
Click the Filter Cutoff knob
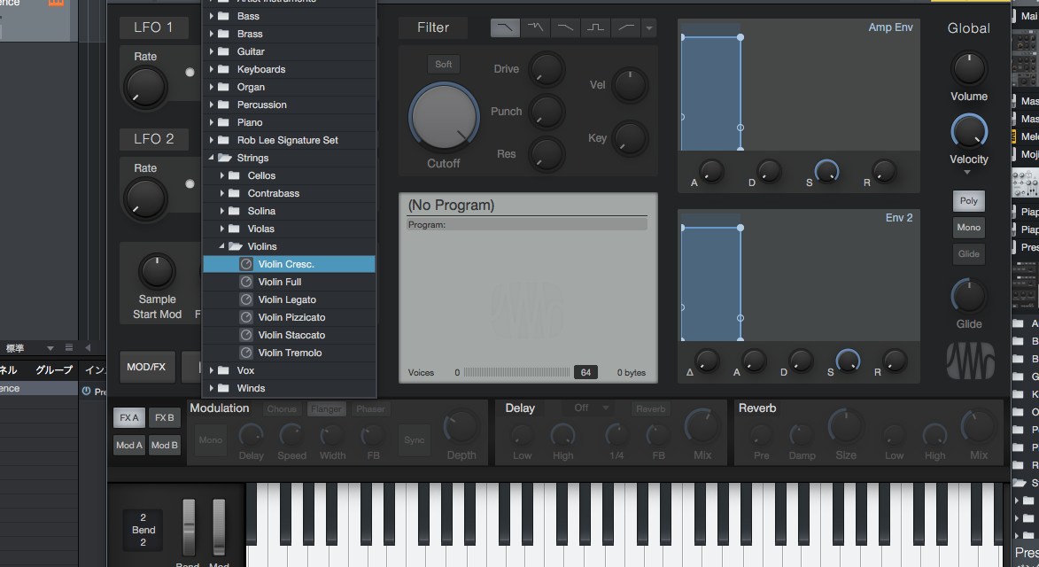443,118
